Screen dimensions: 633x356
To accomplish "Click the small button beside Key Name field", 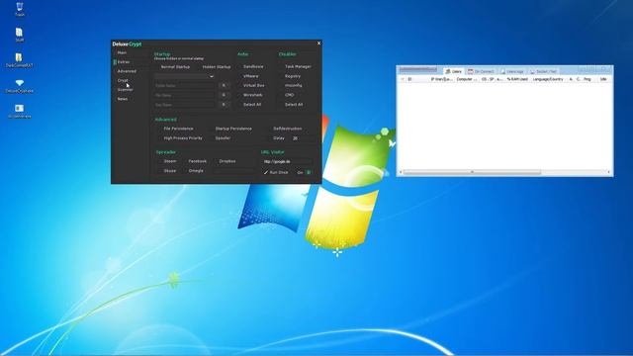I will (x=225, y=105).
